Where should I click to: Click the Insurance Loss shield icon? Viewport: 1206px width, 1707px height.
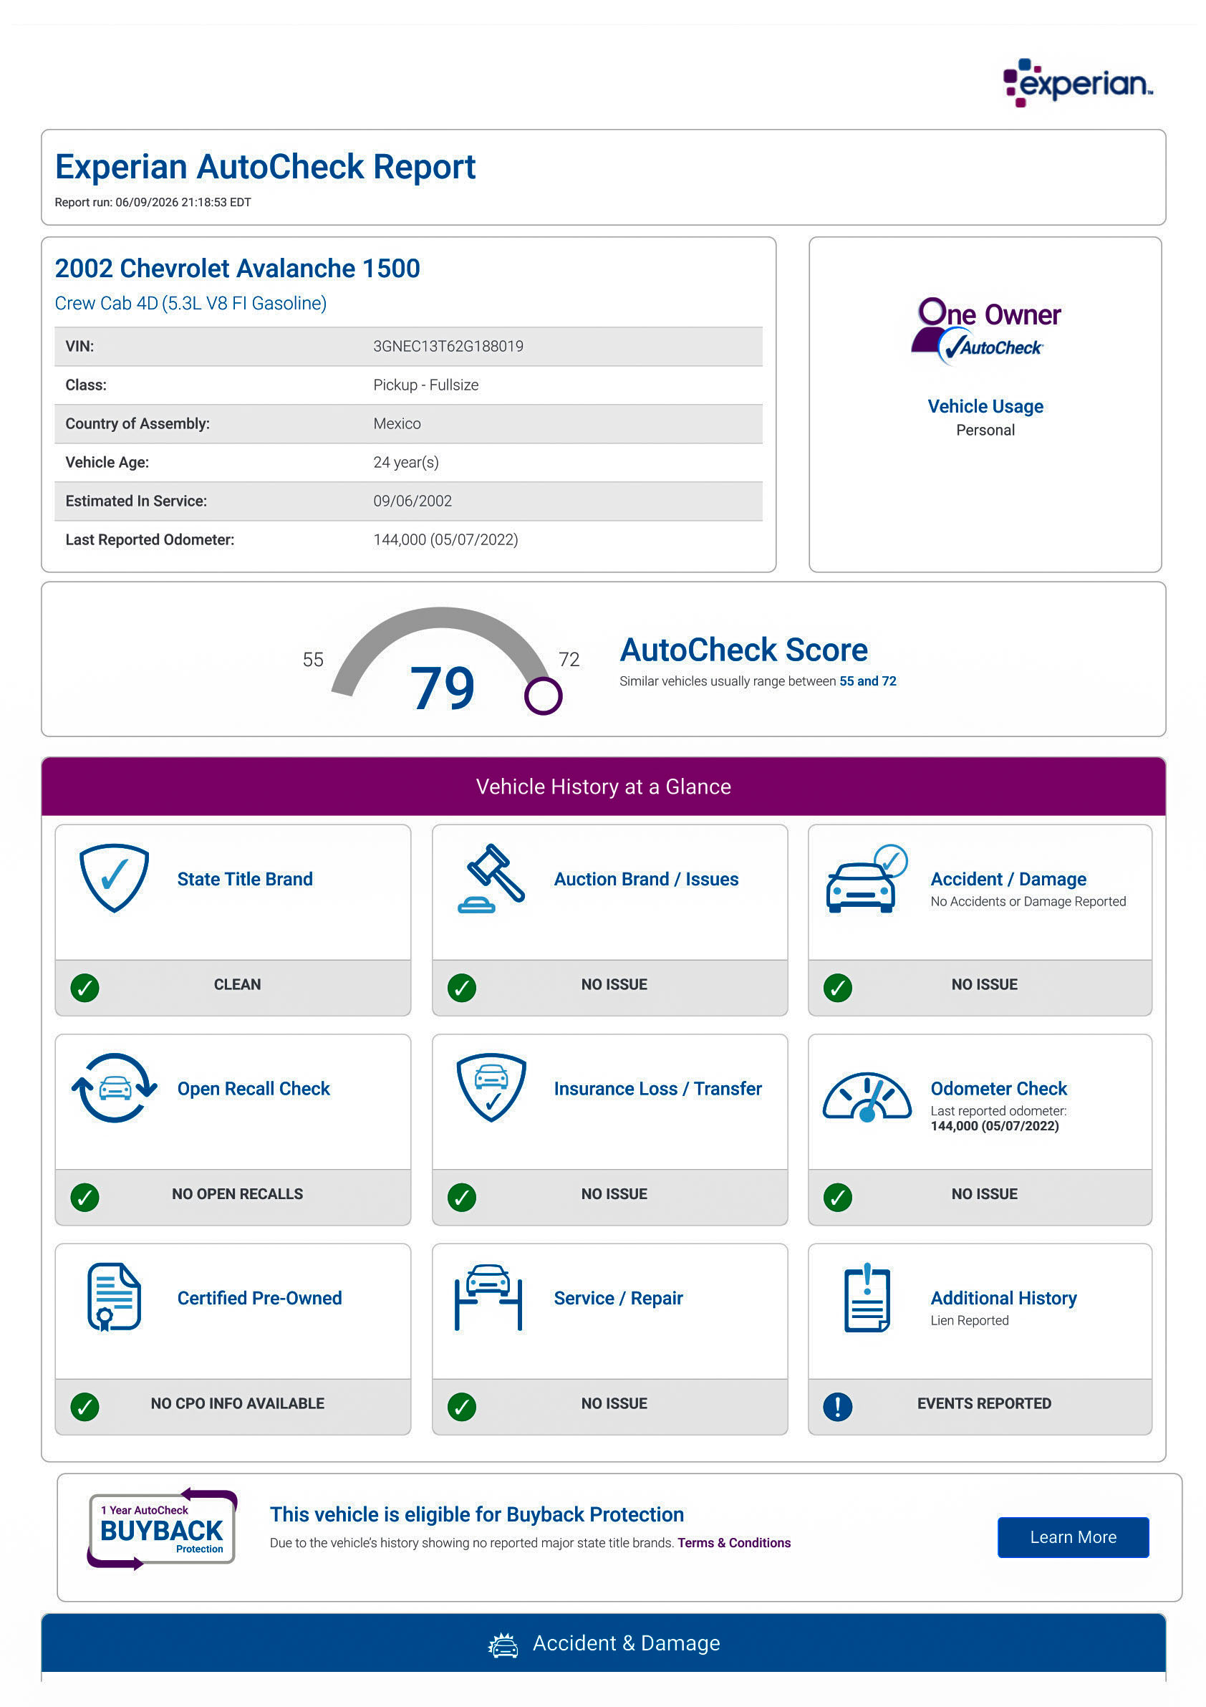491,1087
